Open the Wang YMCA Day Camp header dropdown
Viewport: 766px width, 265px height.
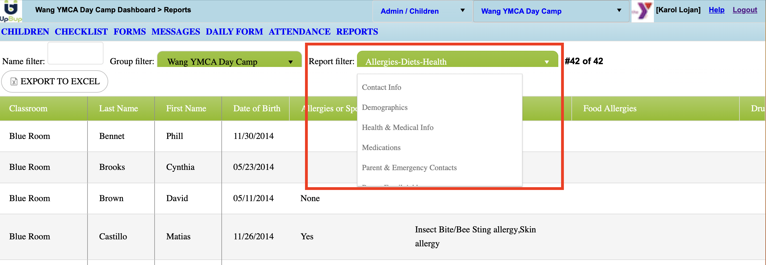pyautogui.click(x=551, y=11)
